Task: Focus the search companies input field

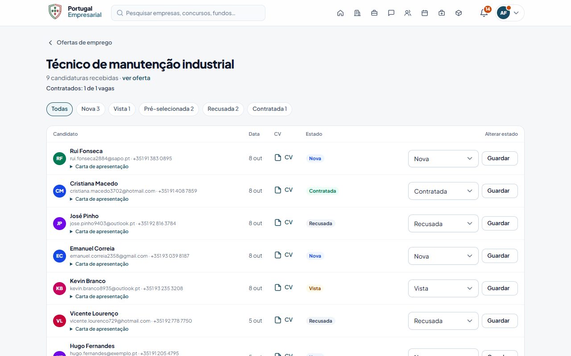Action: [x=188, y=13]
